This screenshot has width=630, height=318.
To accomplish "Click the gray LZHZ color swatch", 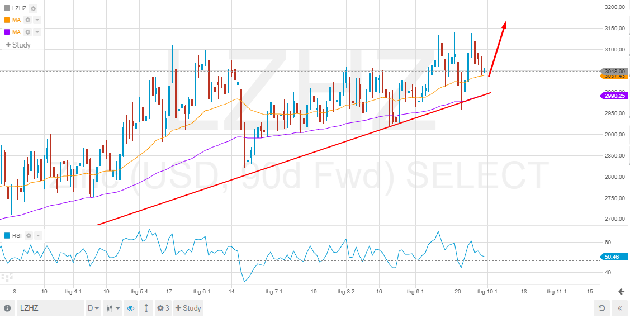I will click(x=7, y=8).
